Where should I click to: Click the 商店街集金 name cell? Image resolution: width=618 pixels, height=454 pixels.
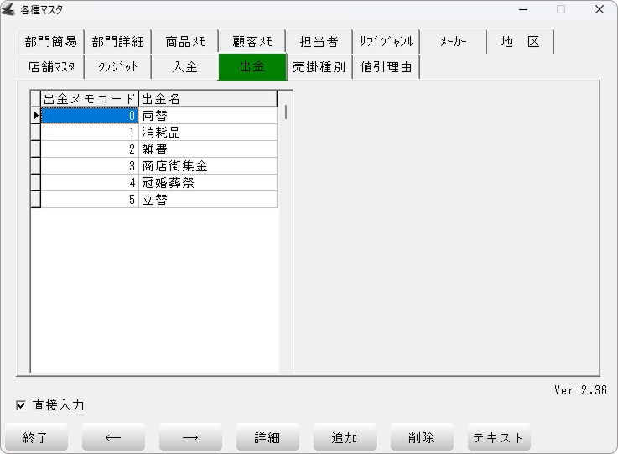click(x=207, y=166)
